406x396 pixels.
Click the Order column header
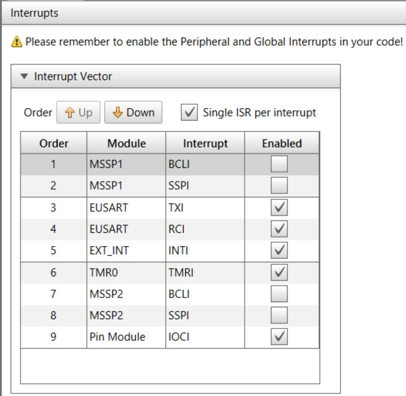coord(54,144)
